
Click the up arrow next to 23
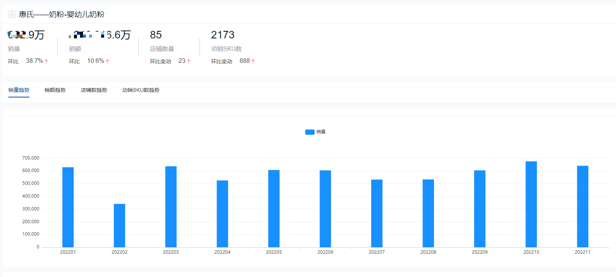pyautogui.click(x=189, y=61)
